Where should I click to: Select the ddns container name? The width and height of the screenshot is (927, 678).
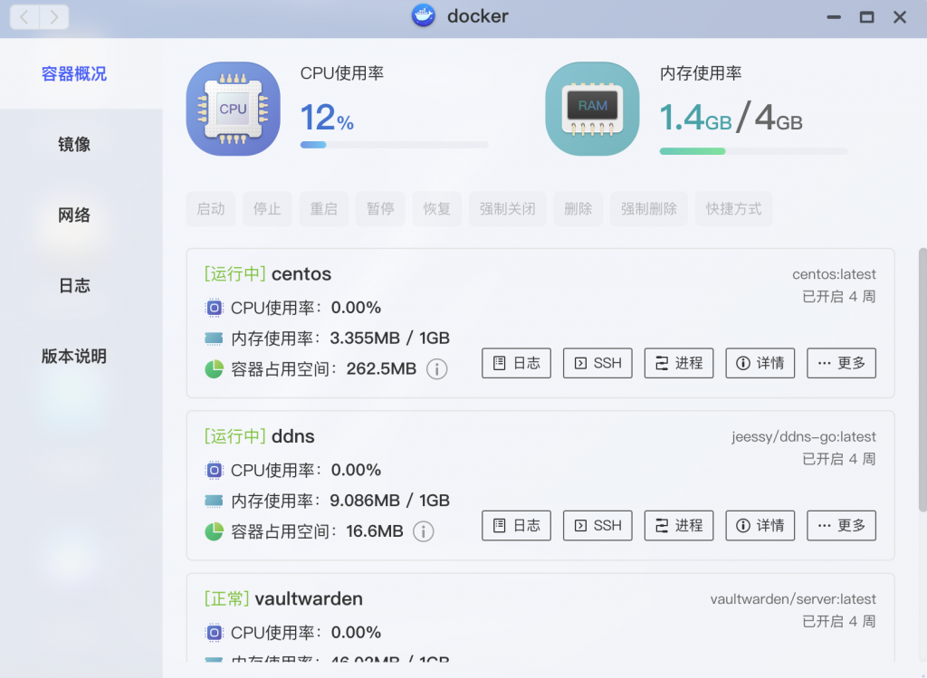click(293, 437)
